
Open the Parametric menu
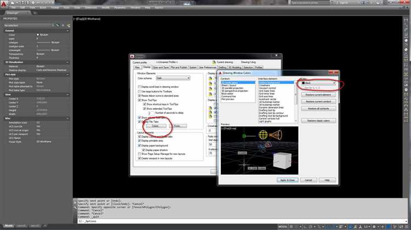coord(120,8)
